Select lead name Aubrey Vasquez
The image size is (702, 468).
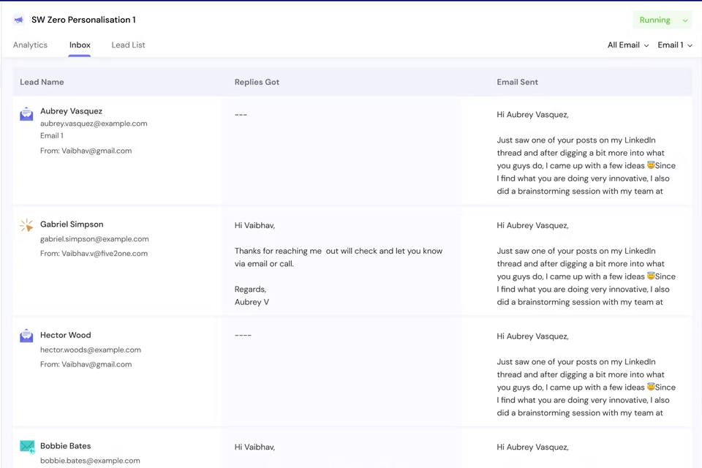pos(71,111)
